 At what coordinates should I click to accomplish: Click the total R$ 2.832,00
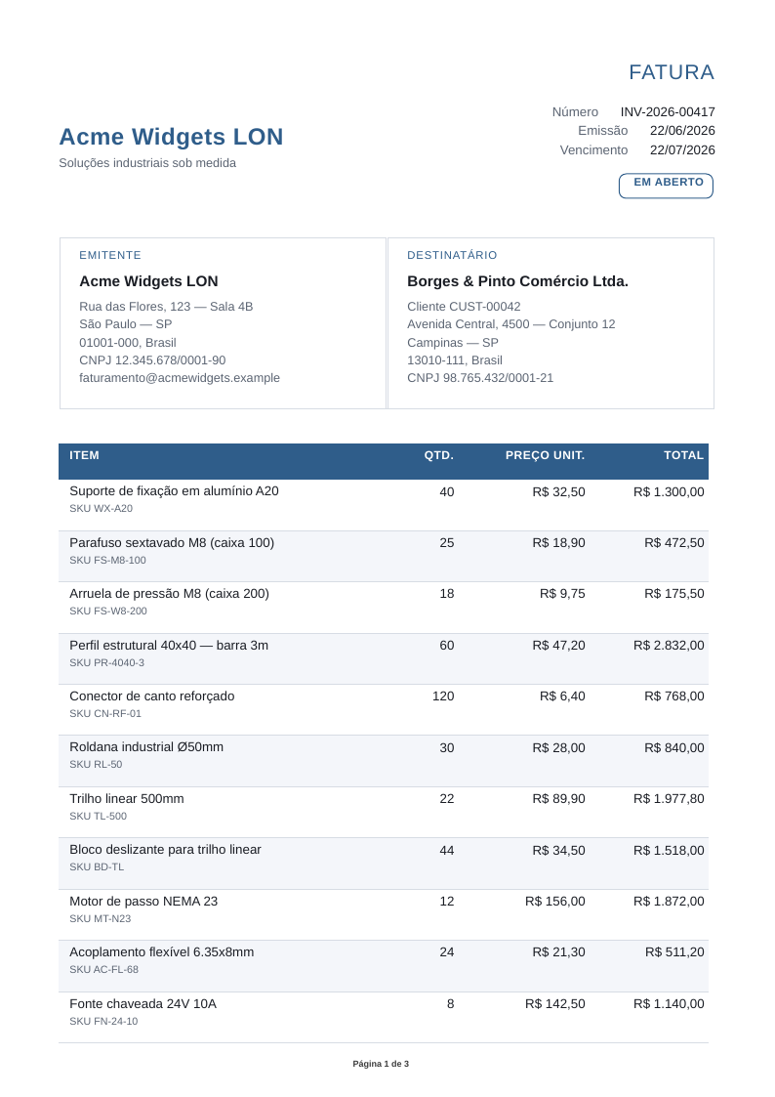coord(669,646)
